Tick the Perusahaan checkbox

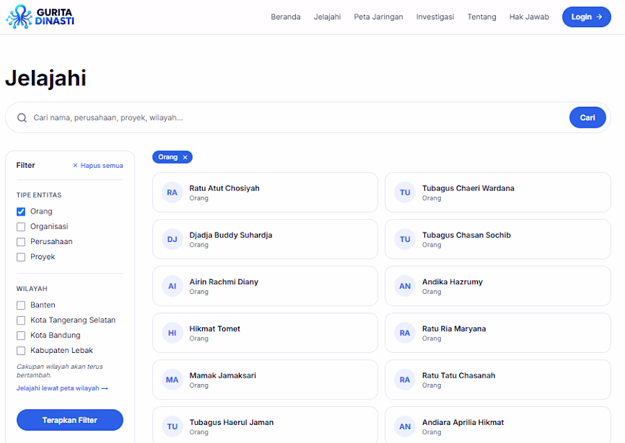click(21, 241)
